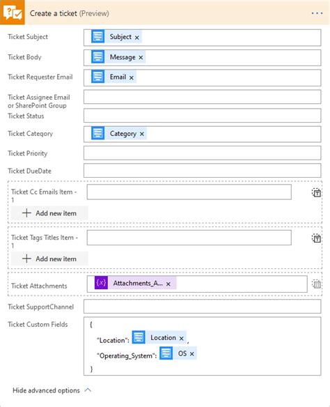Toggle Ticket Attachments detail input mode icon

click(x=316, y=284)
